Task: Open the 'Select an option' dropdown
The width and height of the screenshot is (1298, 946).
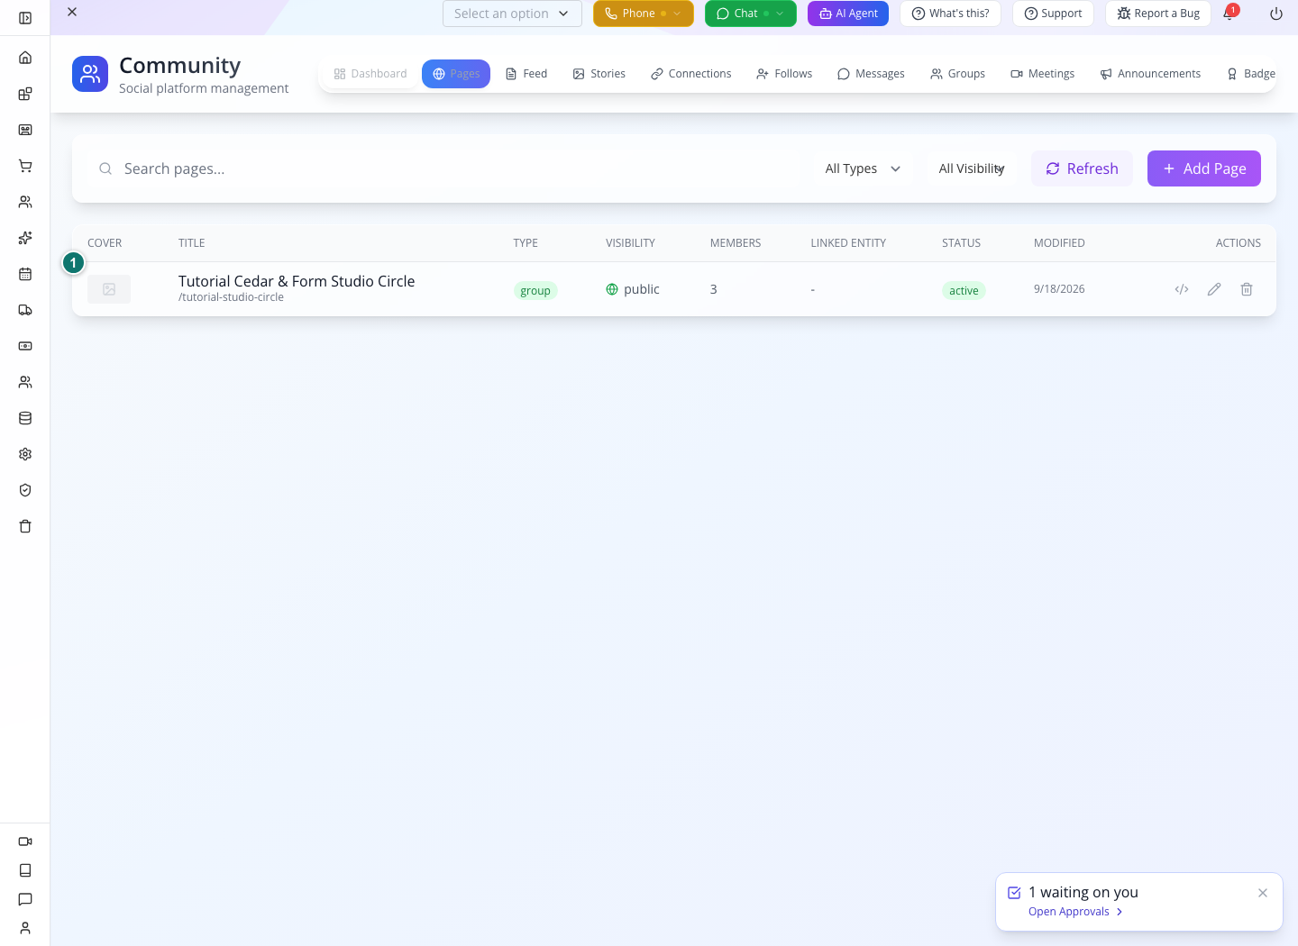Action: click(512, 14)
